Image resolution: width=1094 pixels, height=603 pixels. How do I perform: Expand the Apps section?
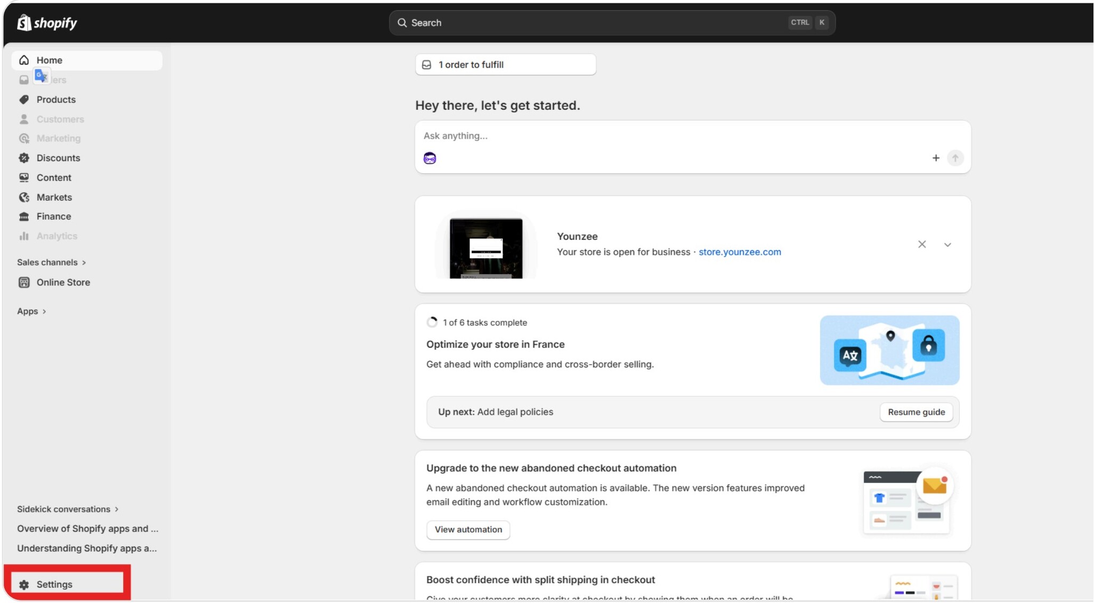click(31, 311)
